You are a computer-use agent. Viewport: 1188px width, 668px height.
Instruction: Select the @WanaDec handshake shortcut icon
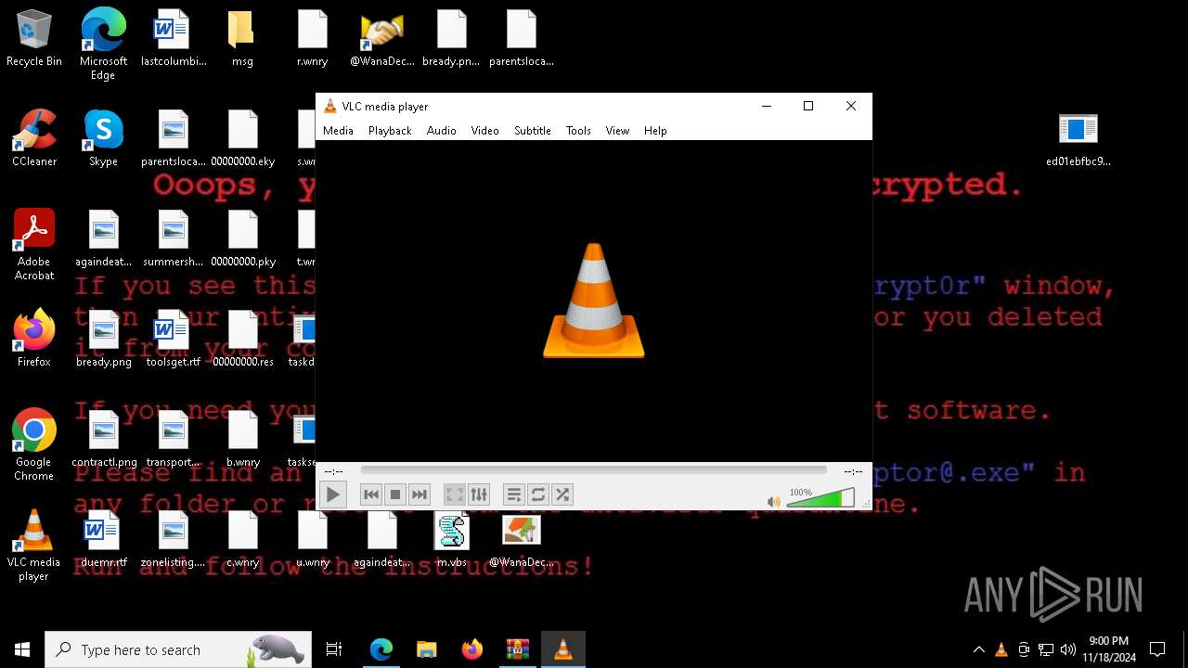[x=382, y=39]
